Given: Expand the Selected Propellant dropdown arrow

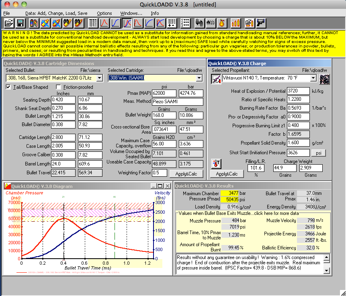Looking at the screenshot, I should pyautogui.click(x=313, y=78).
